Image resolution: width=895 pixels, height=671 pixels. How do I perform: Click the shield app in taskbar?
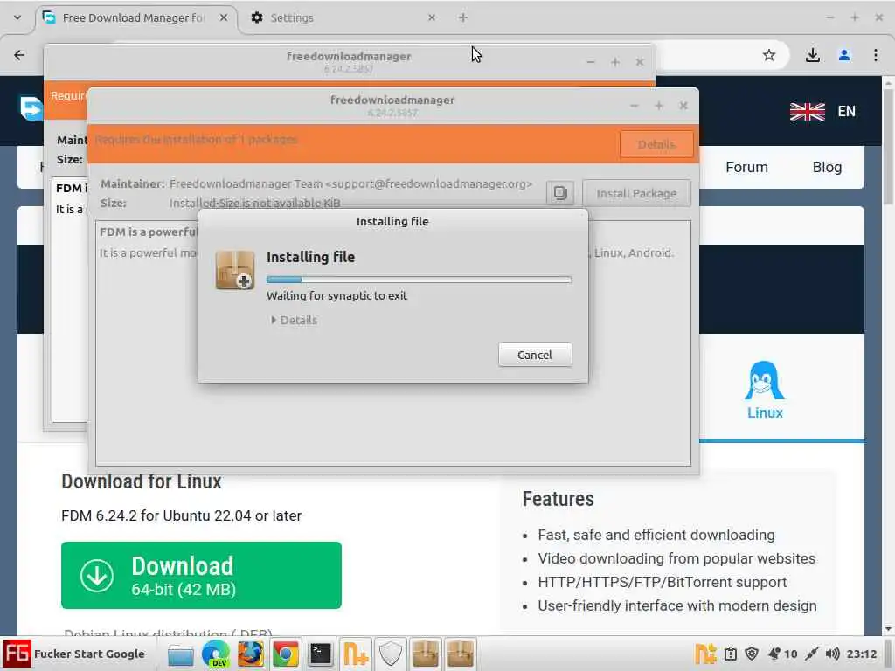(x=391, y=654)
